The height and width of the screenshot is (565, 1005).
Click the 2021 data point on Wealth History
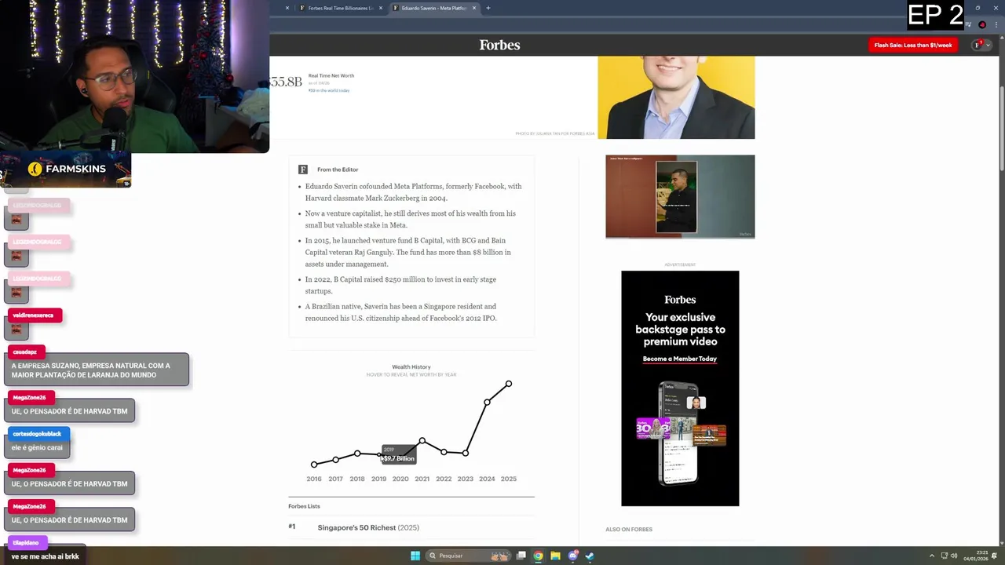pos(422,440)
